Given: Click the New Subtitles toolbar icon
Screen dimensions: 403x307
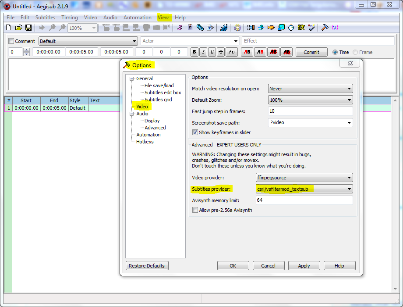Looking at the screenshot, I should pos(8,28).
